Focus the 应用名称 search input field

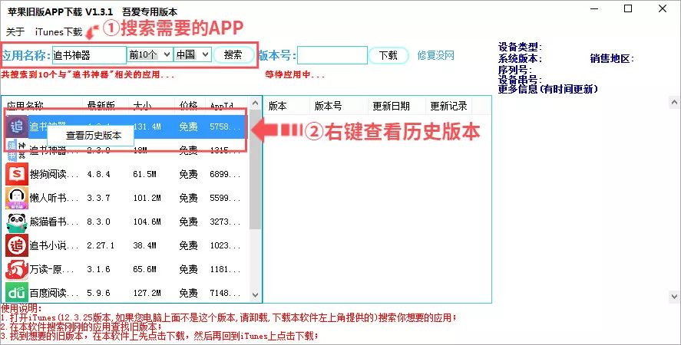[x=90, y=55]
